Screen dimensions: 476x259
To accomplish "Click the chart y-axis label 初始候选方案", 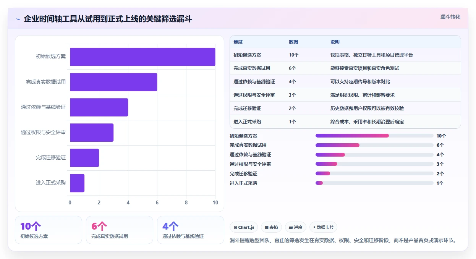I will 51,57.
